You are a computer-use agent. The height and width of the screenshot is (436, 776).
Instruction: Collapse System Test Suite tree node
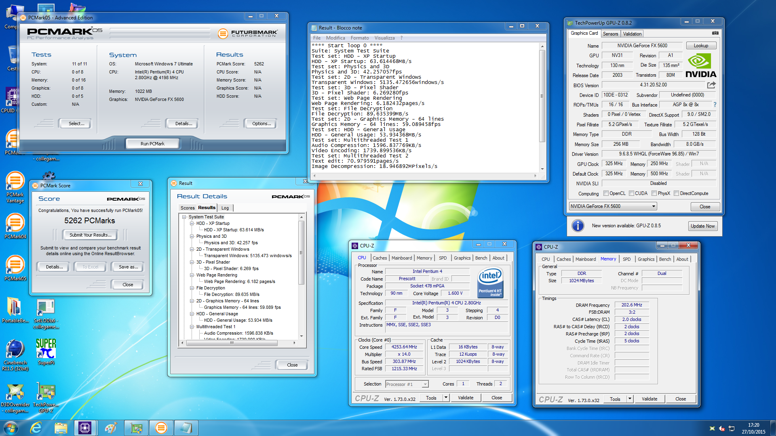coord(184,217)
